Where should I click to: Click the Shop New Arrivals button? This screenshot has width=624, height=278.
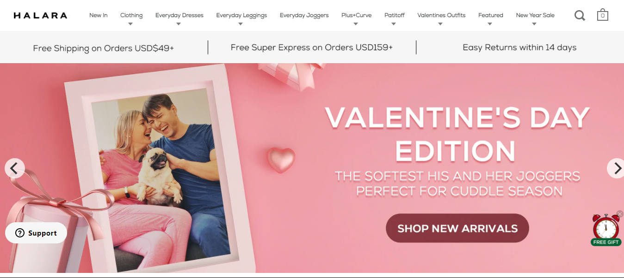[457, 228]
